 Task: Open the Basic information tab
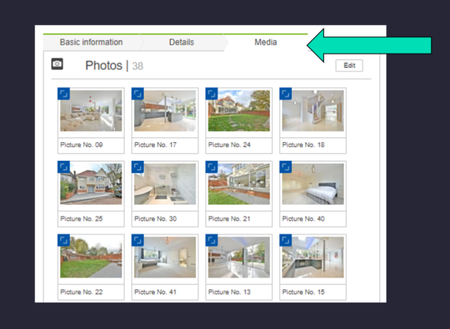pos(91,43)
